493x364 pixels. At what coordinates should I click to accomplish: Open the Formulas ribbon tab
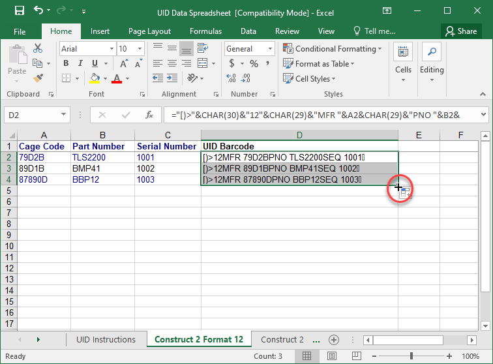(205, 31)
